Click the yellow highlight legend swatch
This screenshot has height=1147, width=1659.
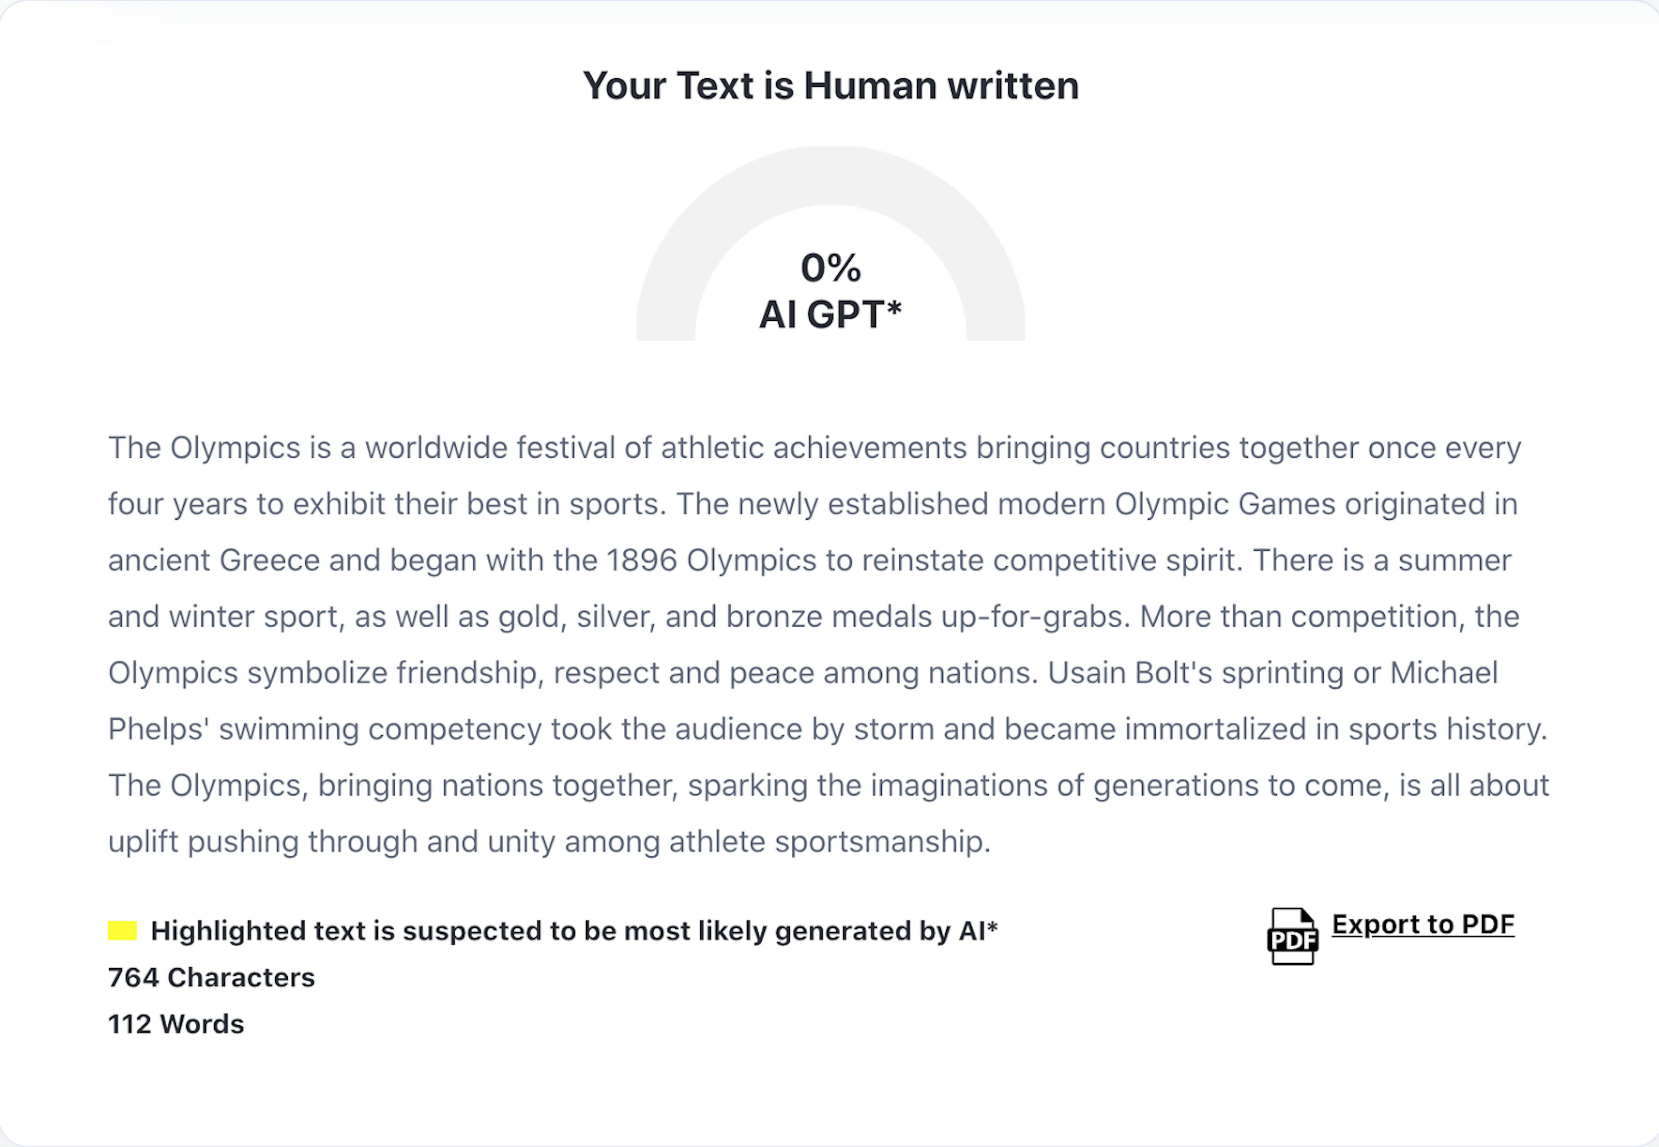[x=122, y=931]
